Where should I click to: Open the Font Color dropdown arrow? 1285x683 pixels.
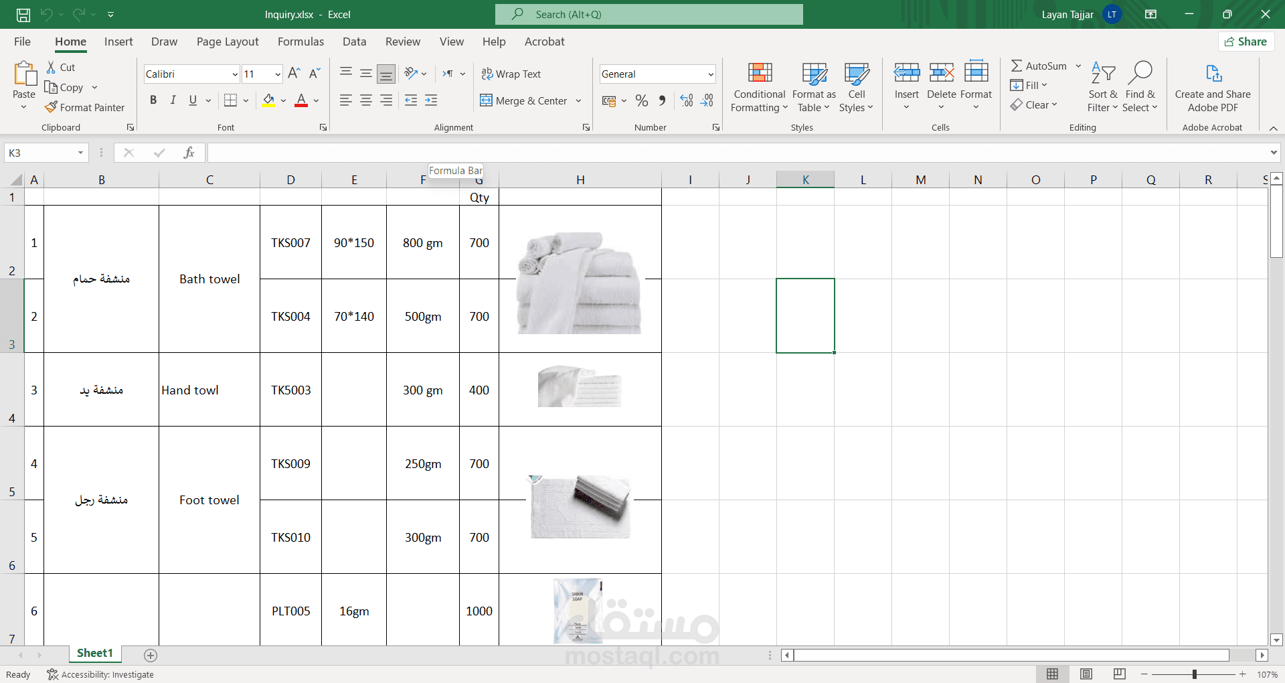[x=317, y=101]
